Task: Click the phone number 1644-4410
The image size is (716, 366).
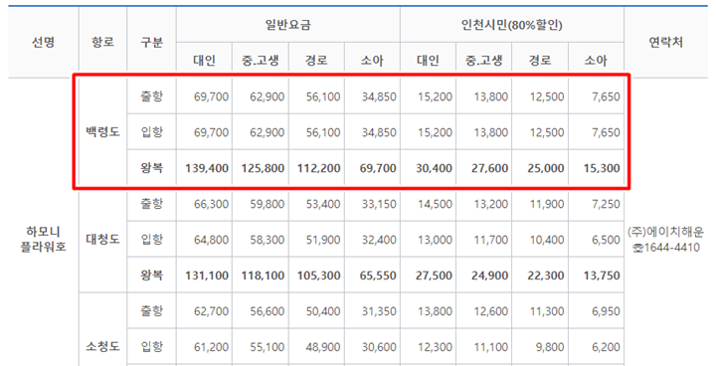Action: coord(671,248)
